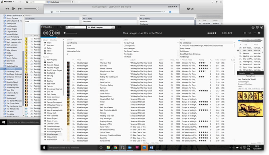Add new tab plus button in dark window
269x155 pixels.
tap(113, 27)
